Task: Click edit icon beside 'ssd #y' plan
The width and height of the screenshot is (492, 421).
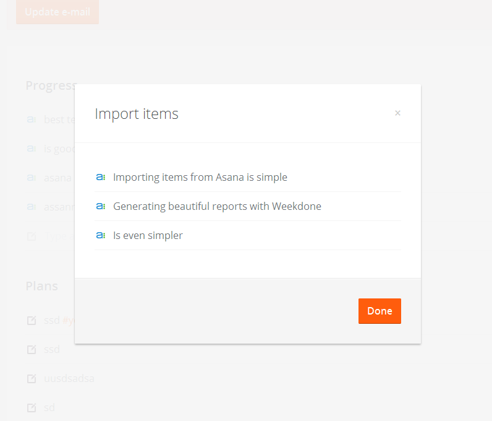Action: (32, 320)
